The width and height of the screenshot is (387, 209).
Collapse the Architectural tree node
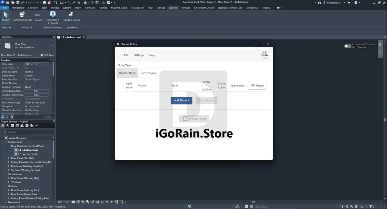click(x=5, y=142)
